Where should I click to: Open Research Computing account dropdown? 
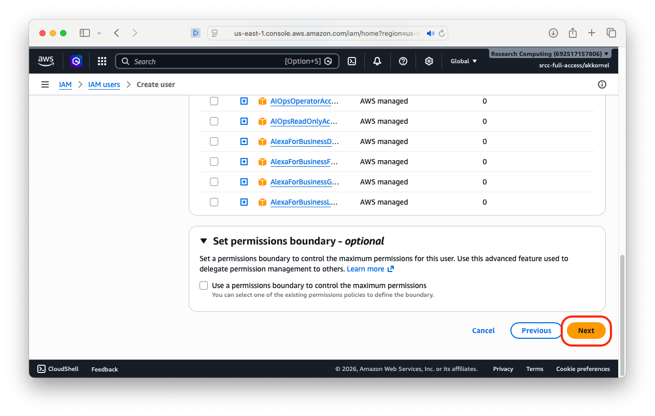point(550,54)
